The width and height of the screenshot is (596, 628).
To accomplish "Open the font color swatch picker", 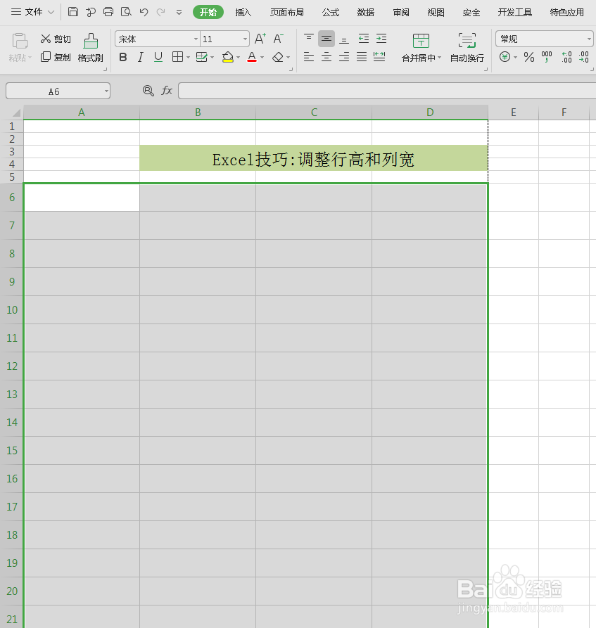I will [252, 57].
